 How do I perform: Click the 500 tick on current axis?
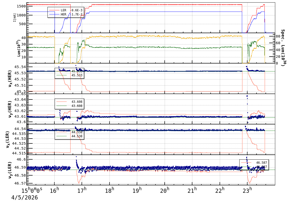pos(22,24)
